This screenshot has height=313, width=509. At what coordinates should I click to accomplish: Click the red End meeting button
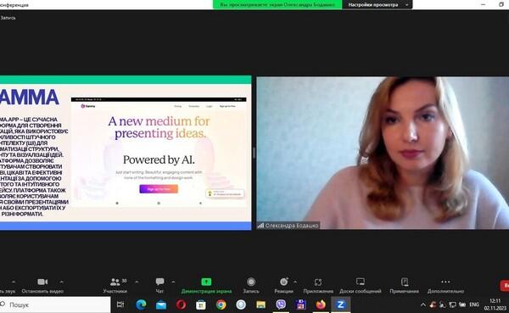point(505,285)
